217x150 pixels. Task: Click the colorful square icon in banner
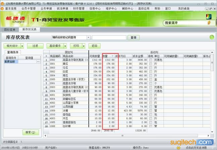tap(209, 17)
